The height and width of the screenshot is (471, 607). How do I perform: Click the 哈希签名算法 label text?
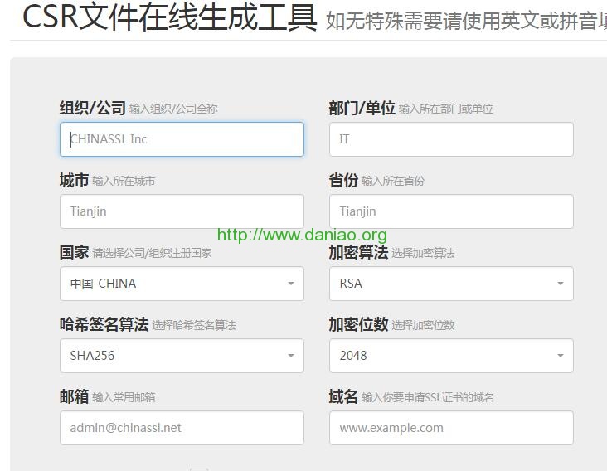104,324
